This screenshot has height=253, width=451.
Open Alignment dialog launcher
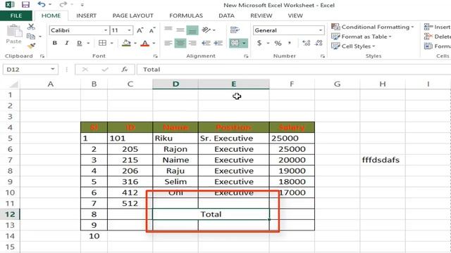[x=246, y=56]
